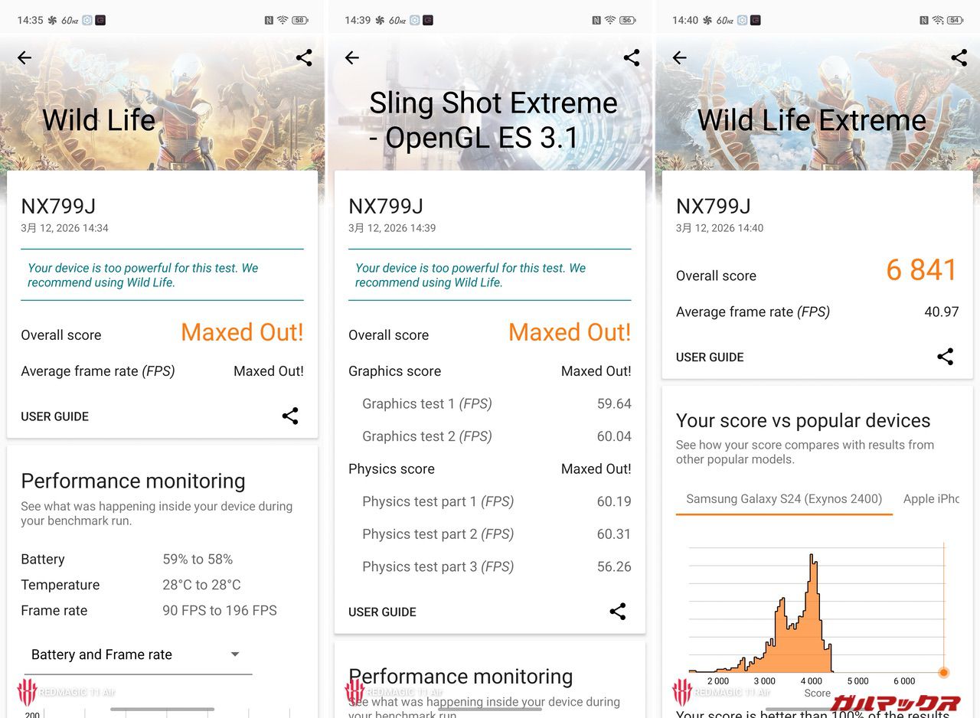This screenshot has width=980, height=718.
Task: Open USER GUIDE in Sling Shot Extreme card
Action: 382,612
